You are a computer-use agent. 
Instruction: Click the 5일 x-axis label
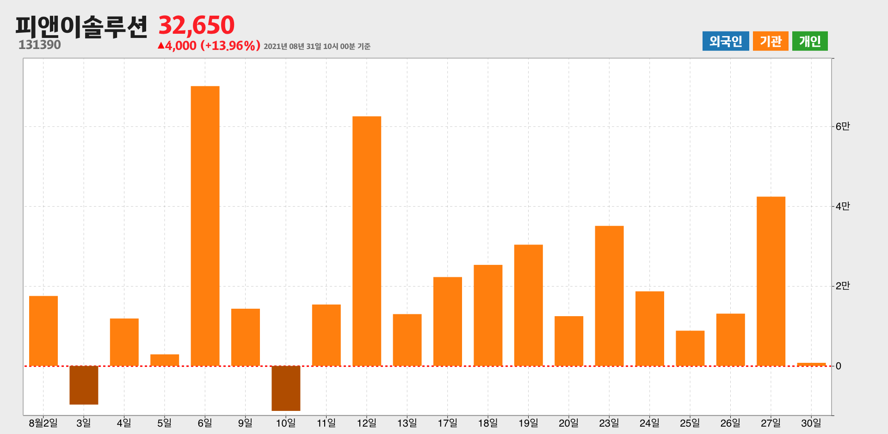pyautogui.click(x=165, y=423)
